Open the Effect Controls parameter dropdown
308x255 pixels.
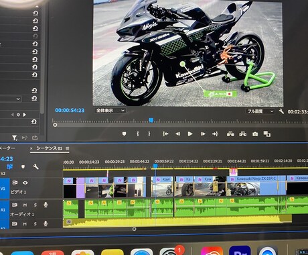(x=18, y=99)
